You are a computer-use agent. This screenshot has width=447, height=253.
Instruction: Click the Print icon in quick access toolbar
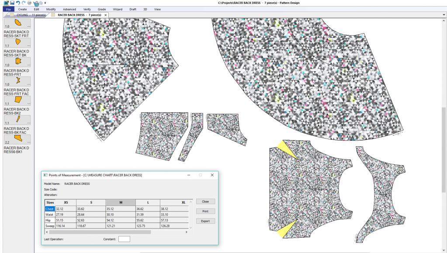[29, 3]
